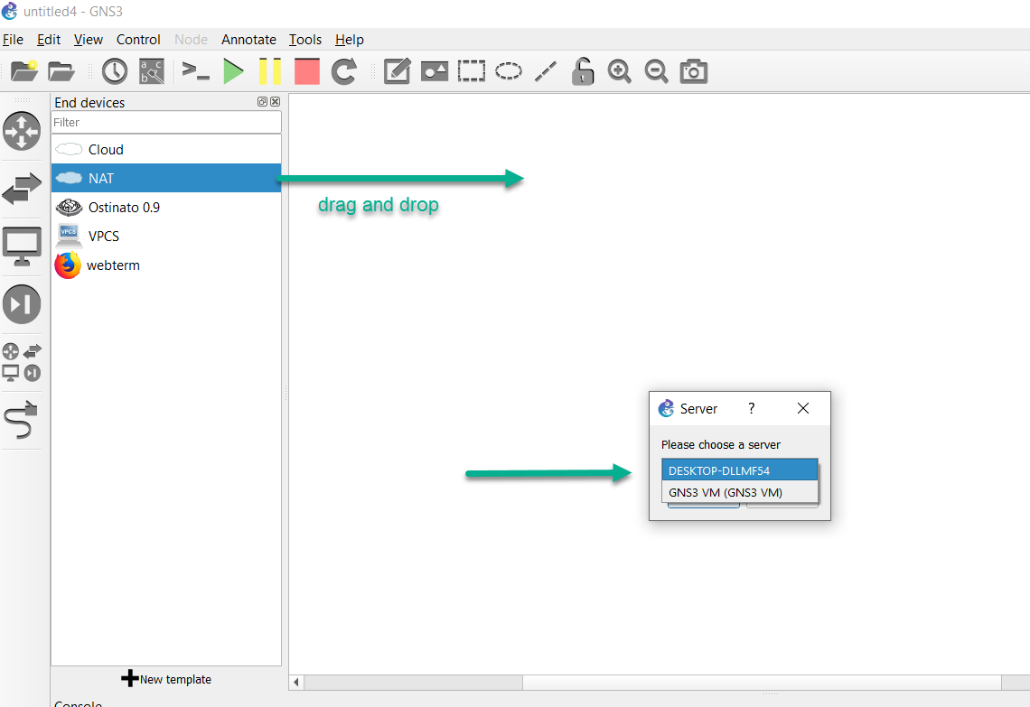Select the Add a link cable tool
This screenshot has width=1030, height=707.
pyautogui.click(x=21, y=420)
